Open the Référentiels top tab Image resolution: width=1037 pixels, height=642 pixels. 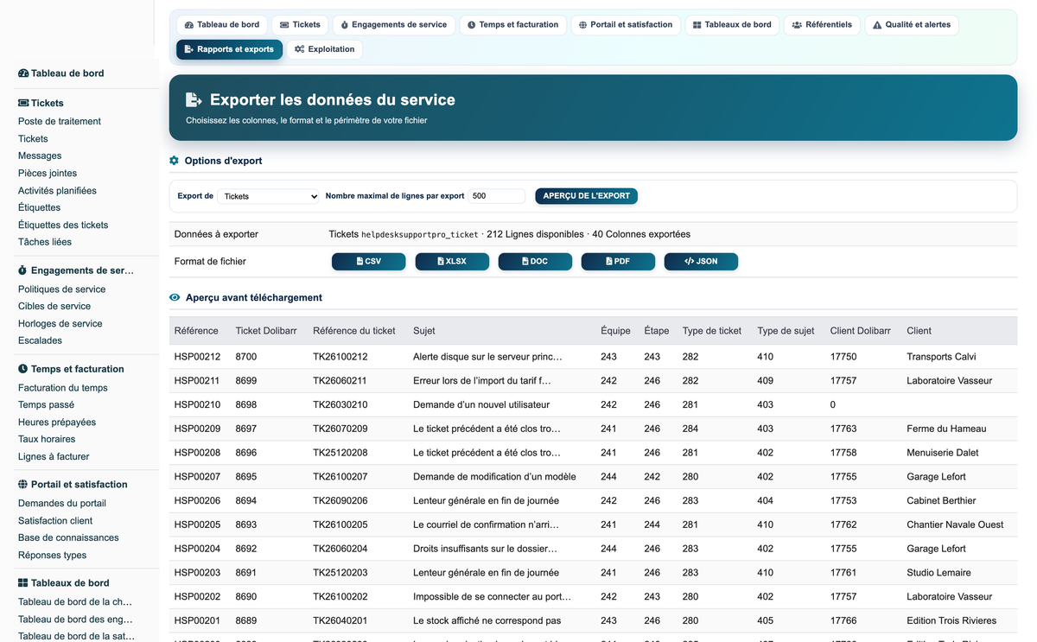pyautogui.click(x=822, y=25)
